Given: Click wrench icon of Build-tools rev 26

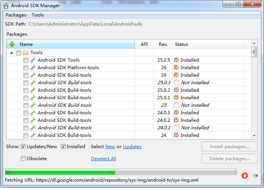Looking at the screenshot, I should click(33, 75).
